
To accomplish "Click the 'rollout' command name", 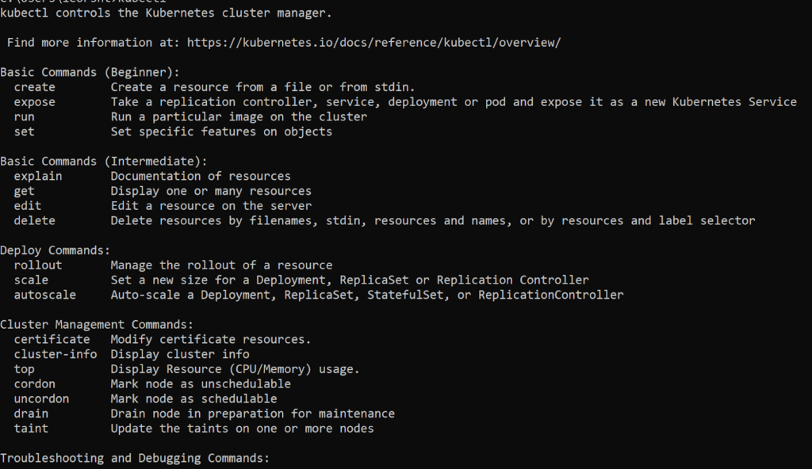I will point(38,265).
